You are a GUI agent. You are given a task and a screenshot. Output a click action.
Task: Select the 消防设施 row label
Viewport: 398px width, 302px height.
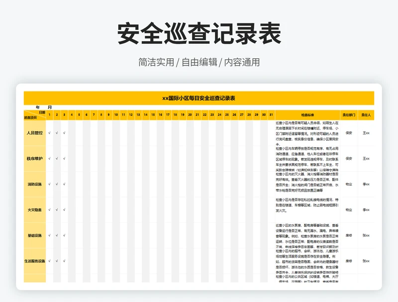(x=35, y=184)
